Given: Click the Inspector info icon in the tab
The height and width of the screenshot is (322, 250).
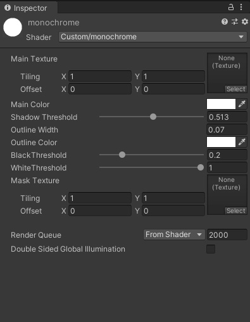Looking at the screenshot, I should pos(8,8).
